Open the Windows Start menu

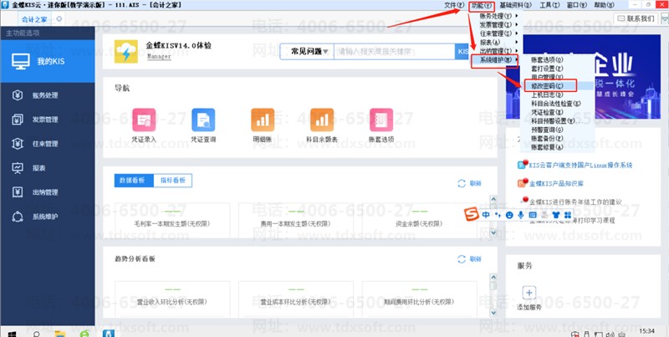pyautogui.click(x=12, y=333)
